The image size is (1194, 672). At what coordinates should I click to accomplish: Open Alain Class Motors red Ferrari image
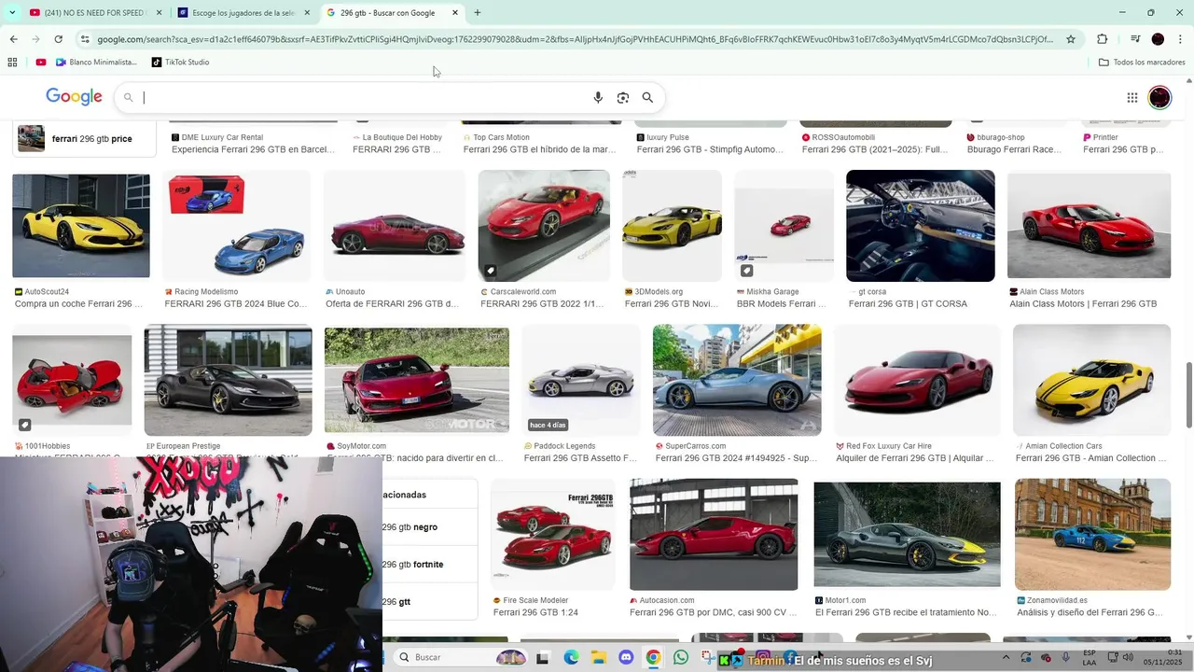click(1089, 226)
